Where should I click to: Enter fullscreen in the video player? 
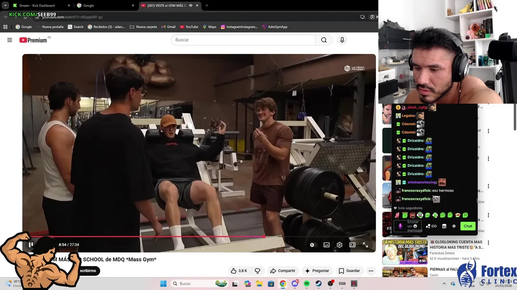pyautogui.click(x=365, y=245)
